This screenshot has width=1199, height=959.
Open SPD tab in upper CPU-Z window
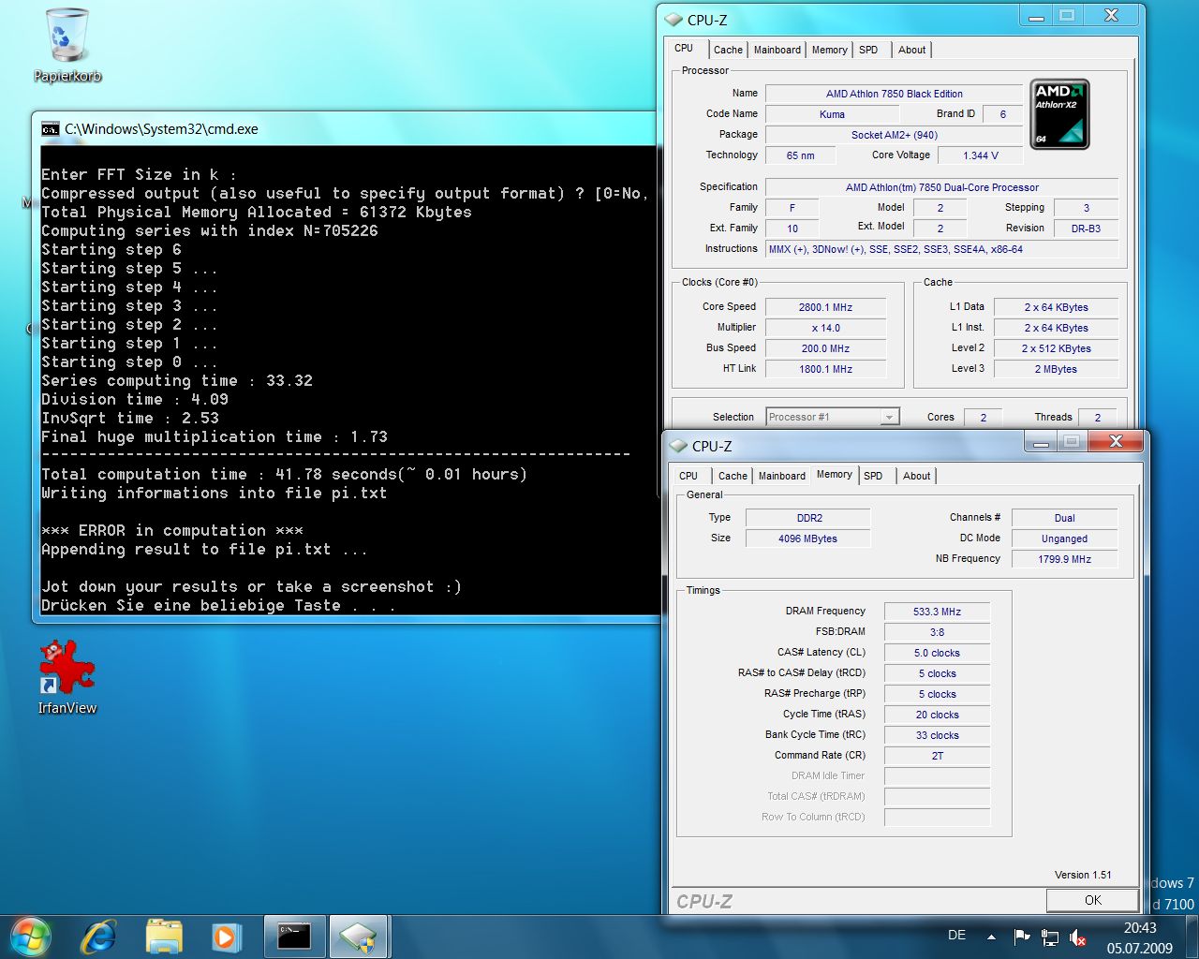tap(868, 51)
